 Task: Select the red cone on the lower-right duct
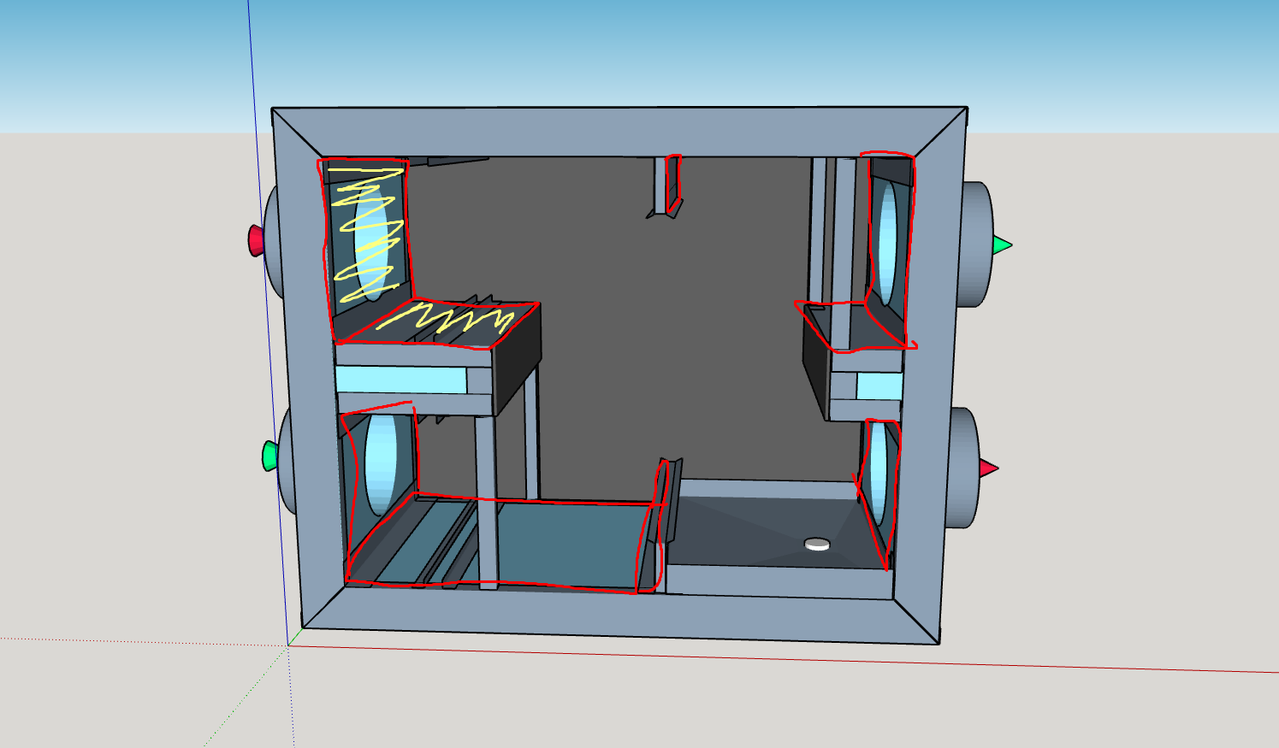988,468
